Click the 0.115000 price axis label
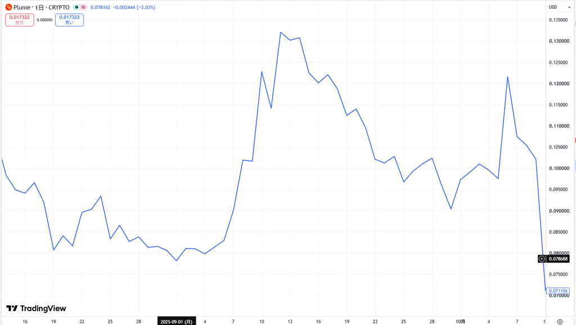The image size is (576, 325). (559, 105)
